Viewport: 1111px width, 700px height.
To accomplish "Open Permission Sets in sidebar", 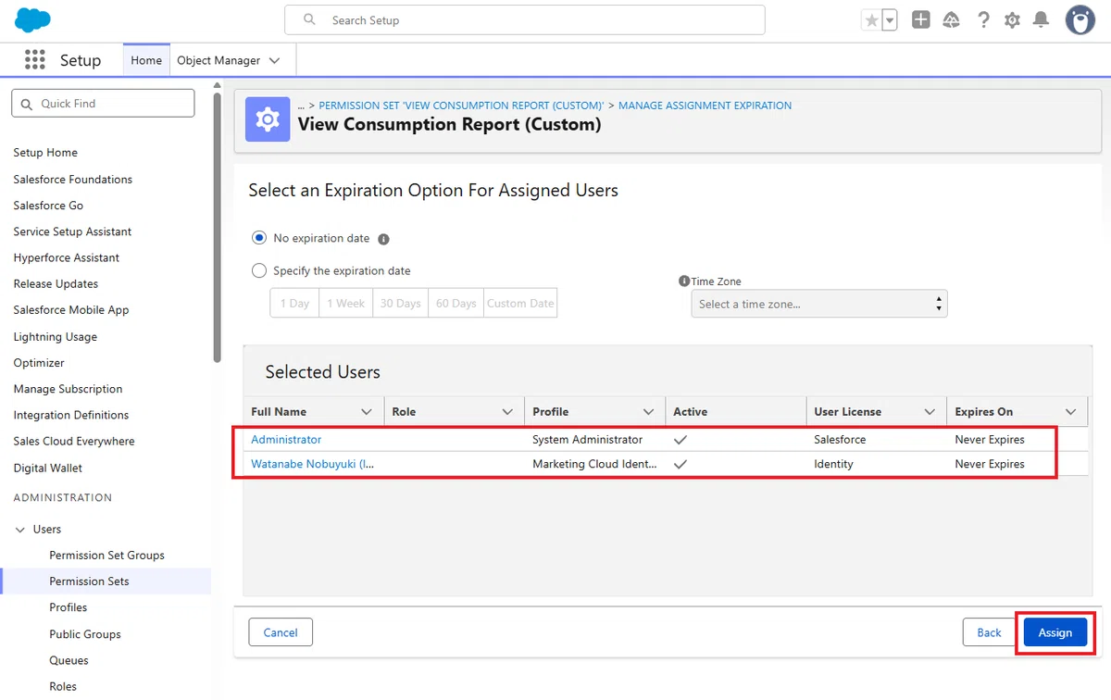I will click(89, 581).
